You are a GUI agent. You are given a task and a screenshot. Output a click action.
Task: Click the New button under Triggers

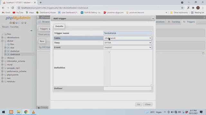(x=42, y=41)
